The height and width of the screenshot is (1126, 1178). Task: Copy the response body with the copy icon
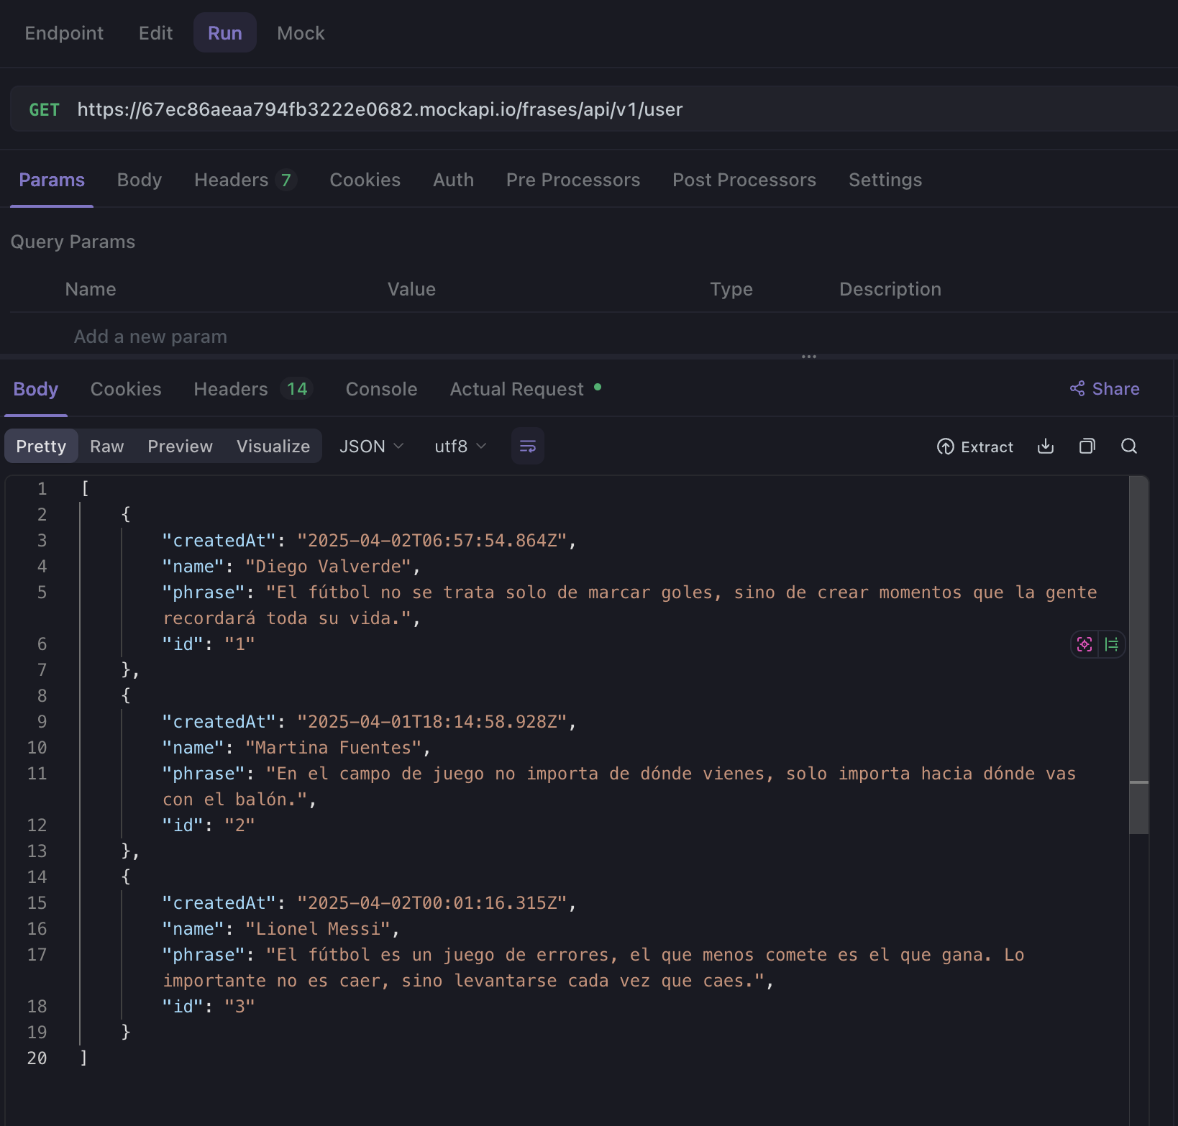pos(1087,447)
